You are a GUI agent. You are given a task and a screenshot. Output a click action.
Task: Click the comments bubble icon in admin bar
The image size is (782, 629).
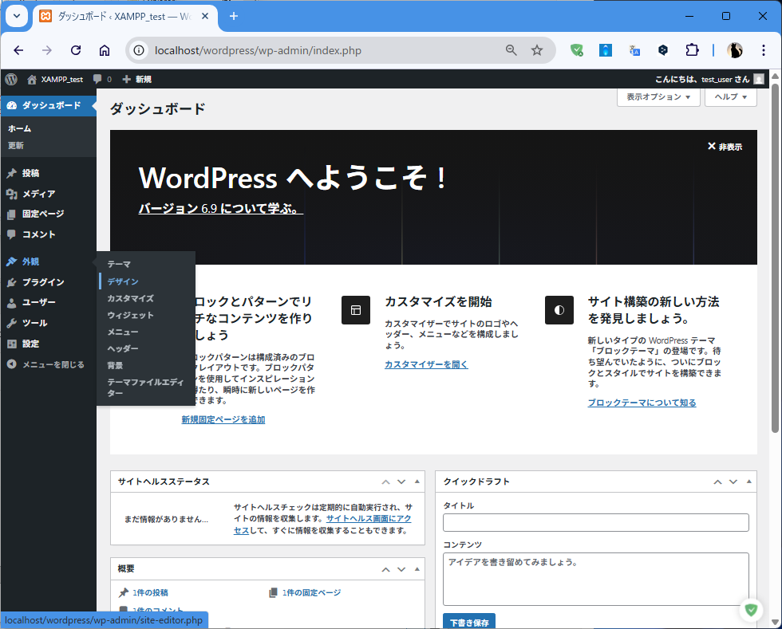coord(98,79)
